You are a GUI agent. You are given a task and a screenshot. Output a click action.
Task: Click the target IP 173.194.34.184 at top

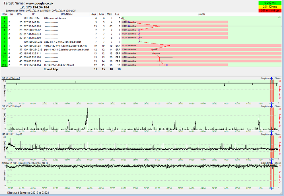point(38,7)
